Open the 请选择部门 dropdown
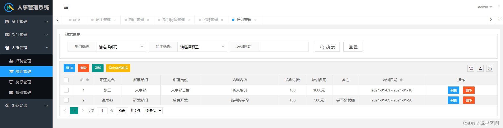This screenshot has width=503, height=128. click(x=121, y=47)
